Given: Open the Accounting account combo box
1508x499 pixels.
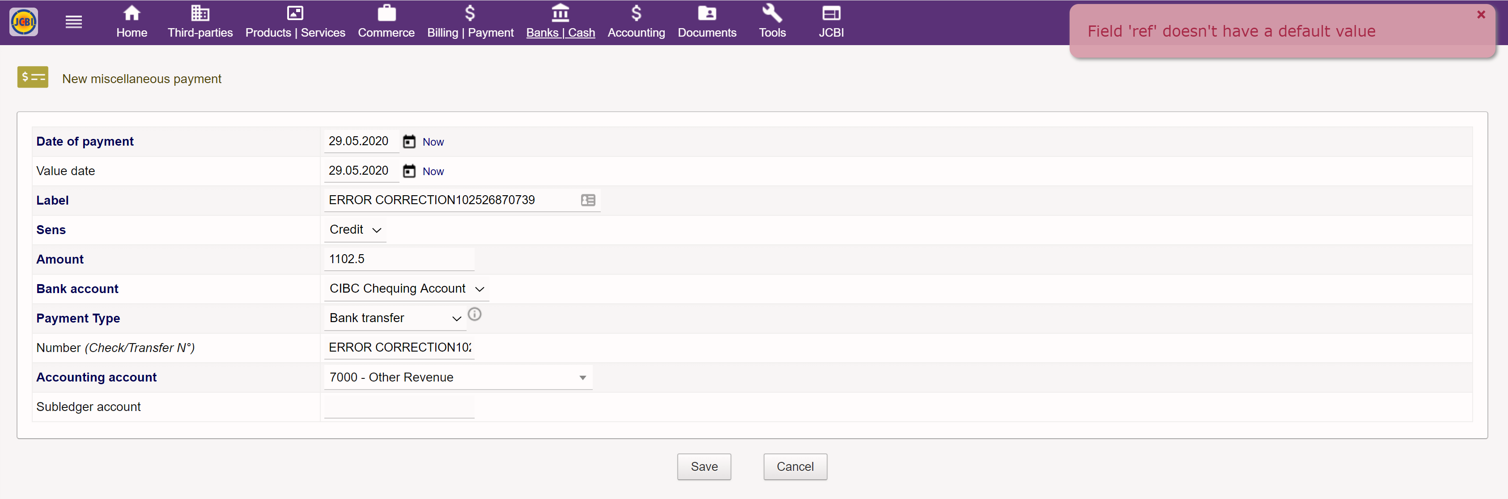Looking at the screenshot, I should tap(457, 377).
